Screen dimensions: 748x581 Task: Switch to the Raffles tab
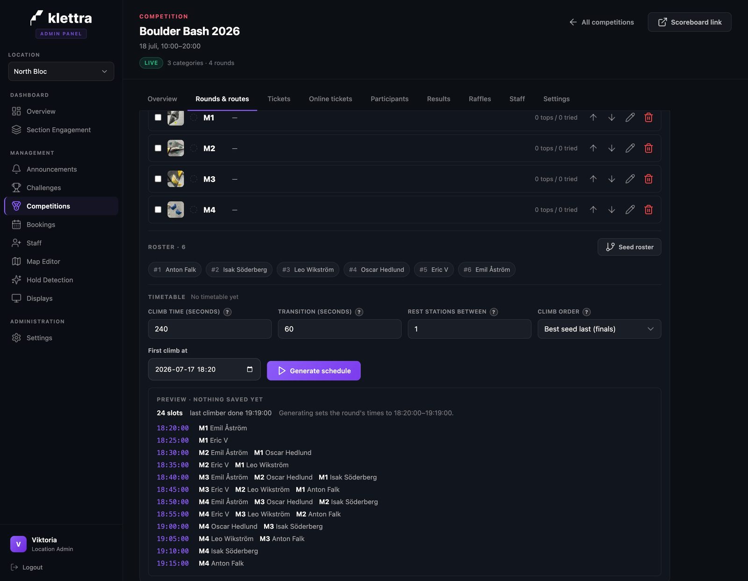480,99
